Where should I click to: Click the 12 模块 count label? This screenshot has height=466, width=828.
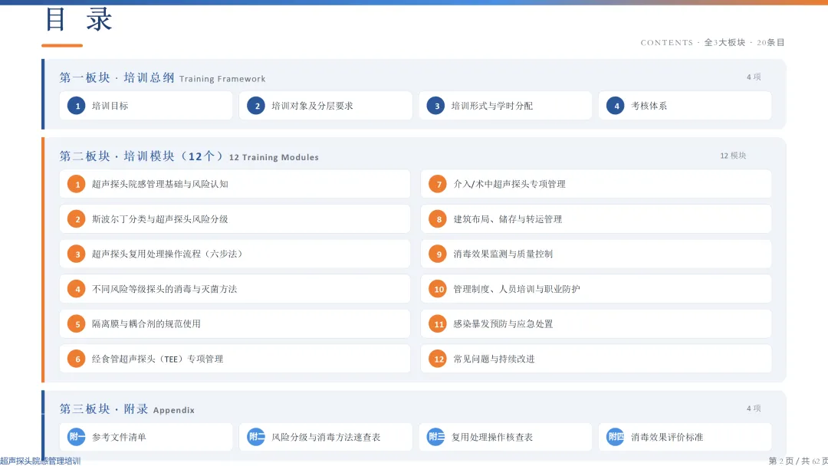733,156
